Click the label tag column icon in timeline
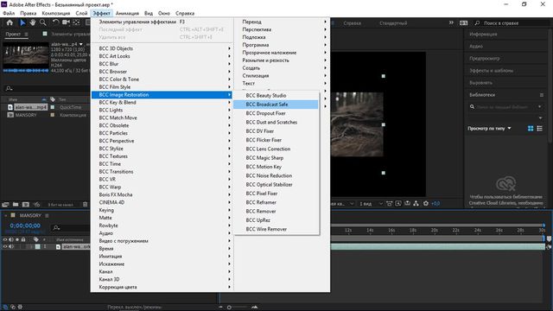This screenshot has width=553, height=311. coord(36,239)
